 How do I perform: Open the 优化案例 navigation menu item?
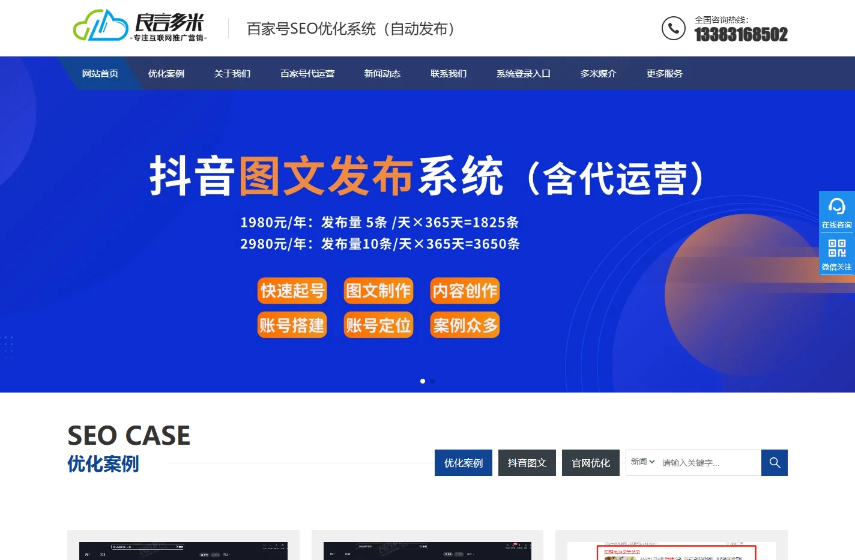pos(166,73)
